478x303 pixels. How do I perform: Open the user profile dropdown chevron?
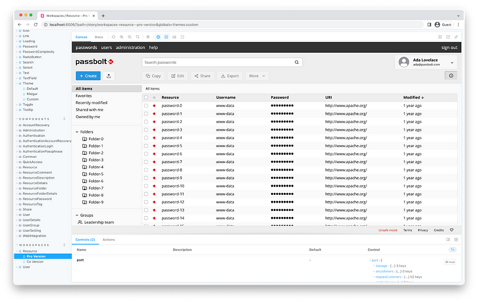point(452,63)
